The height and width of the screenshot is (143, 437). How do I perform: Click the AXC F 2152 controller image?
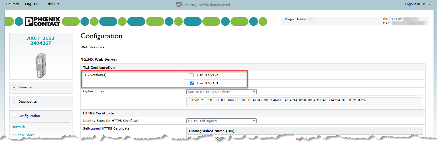pos(41,65)
